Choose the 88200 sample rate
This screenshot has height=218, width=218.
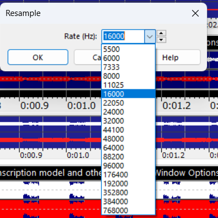pos(128,157)
